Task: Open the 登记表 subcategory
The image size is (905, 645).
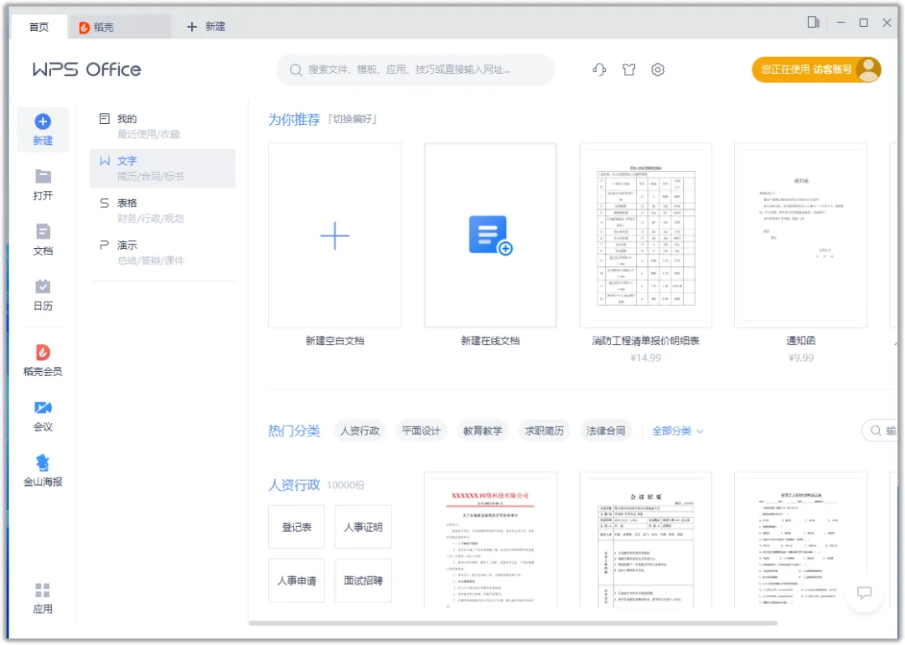Action: click(x=297, y=527)
